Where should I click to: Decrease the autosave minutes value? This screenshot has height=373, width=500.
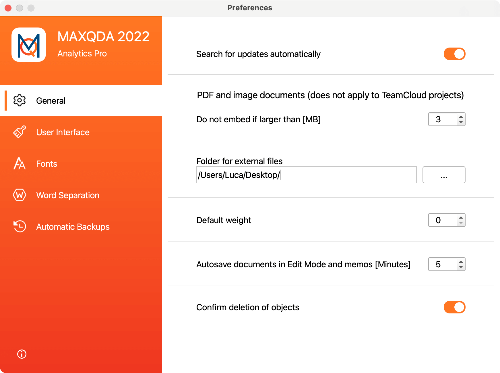(x=461, y=267)
